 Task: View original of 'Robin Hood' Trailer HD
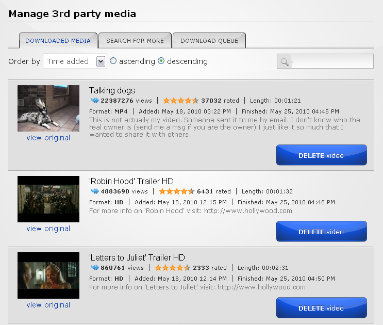(x=48, y=229)
